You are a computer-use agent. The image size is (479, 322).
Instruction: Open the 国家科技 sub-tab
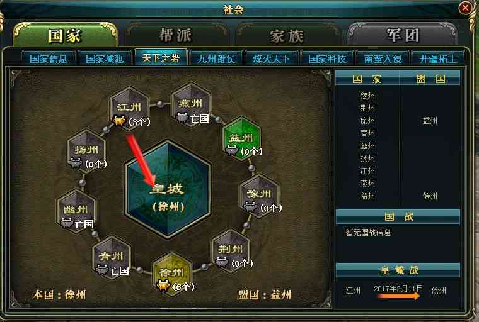click(x=327, y=58)
